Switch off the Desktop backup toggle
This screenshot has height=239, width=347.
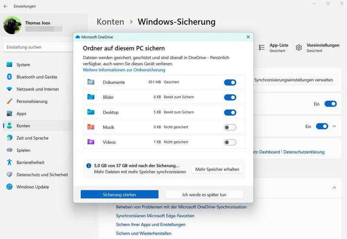pos(230,113)
